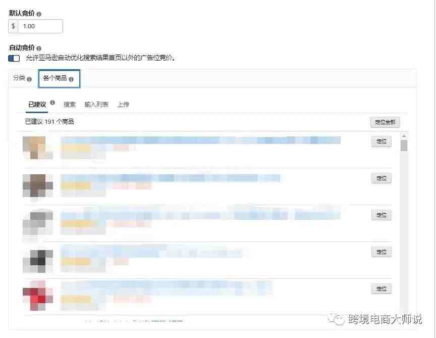Image resolution: width=436 pixels, height=338 pixels.
Task: Open info tooltip on 各个商品 tab
Action: pos(71,79)
